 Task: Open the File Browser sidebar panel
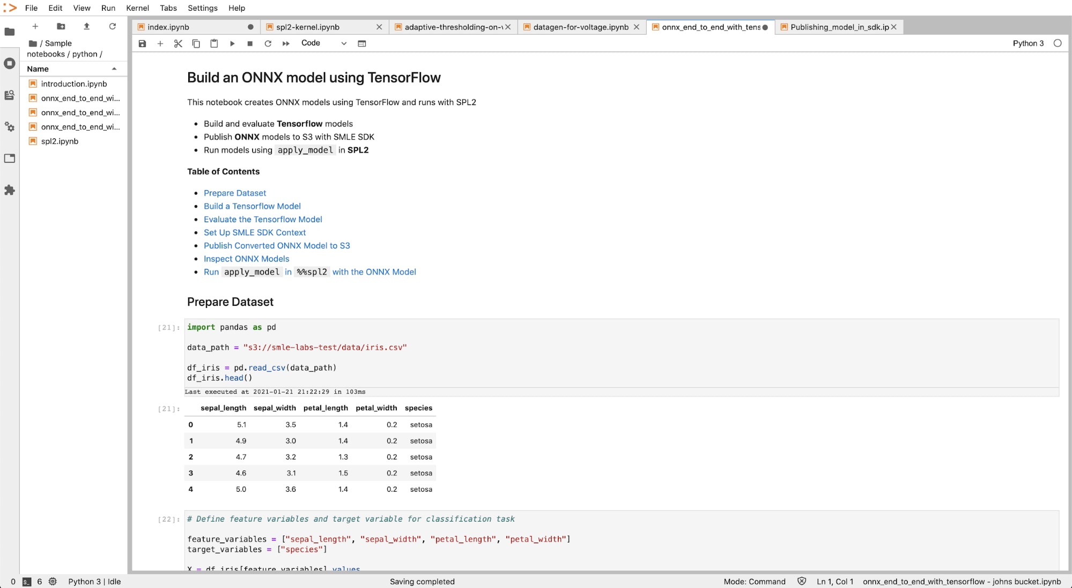pyautogui.click(x=10, y=32)
